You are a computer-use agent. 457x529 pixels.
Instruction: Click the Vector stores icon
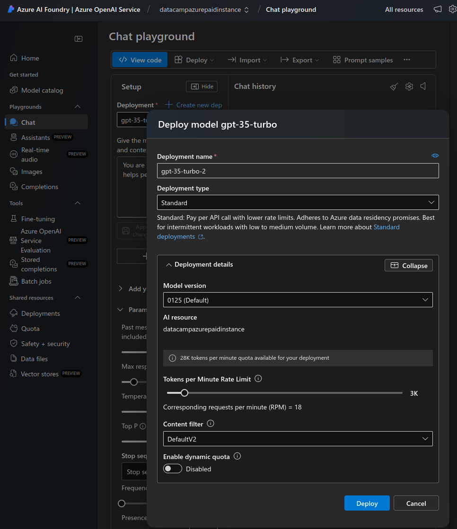pyautogui.click(x=13, y=373)
